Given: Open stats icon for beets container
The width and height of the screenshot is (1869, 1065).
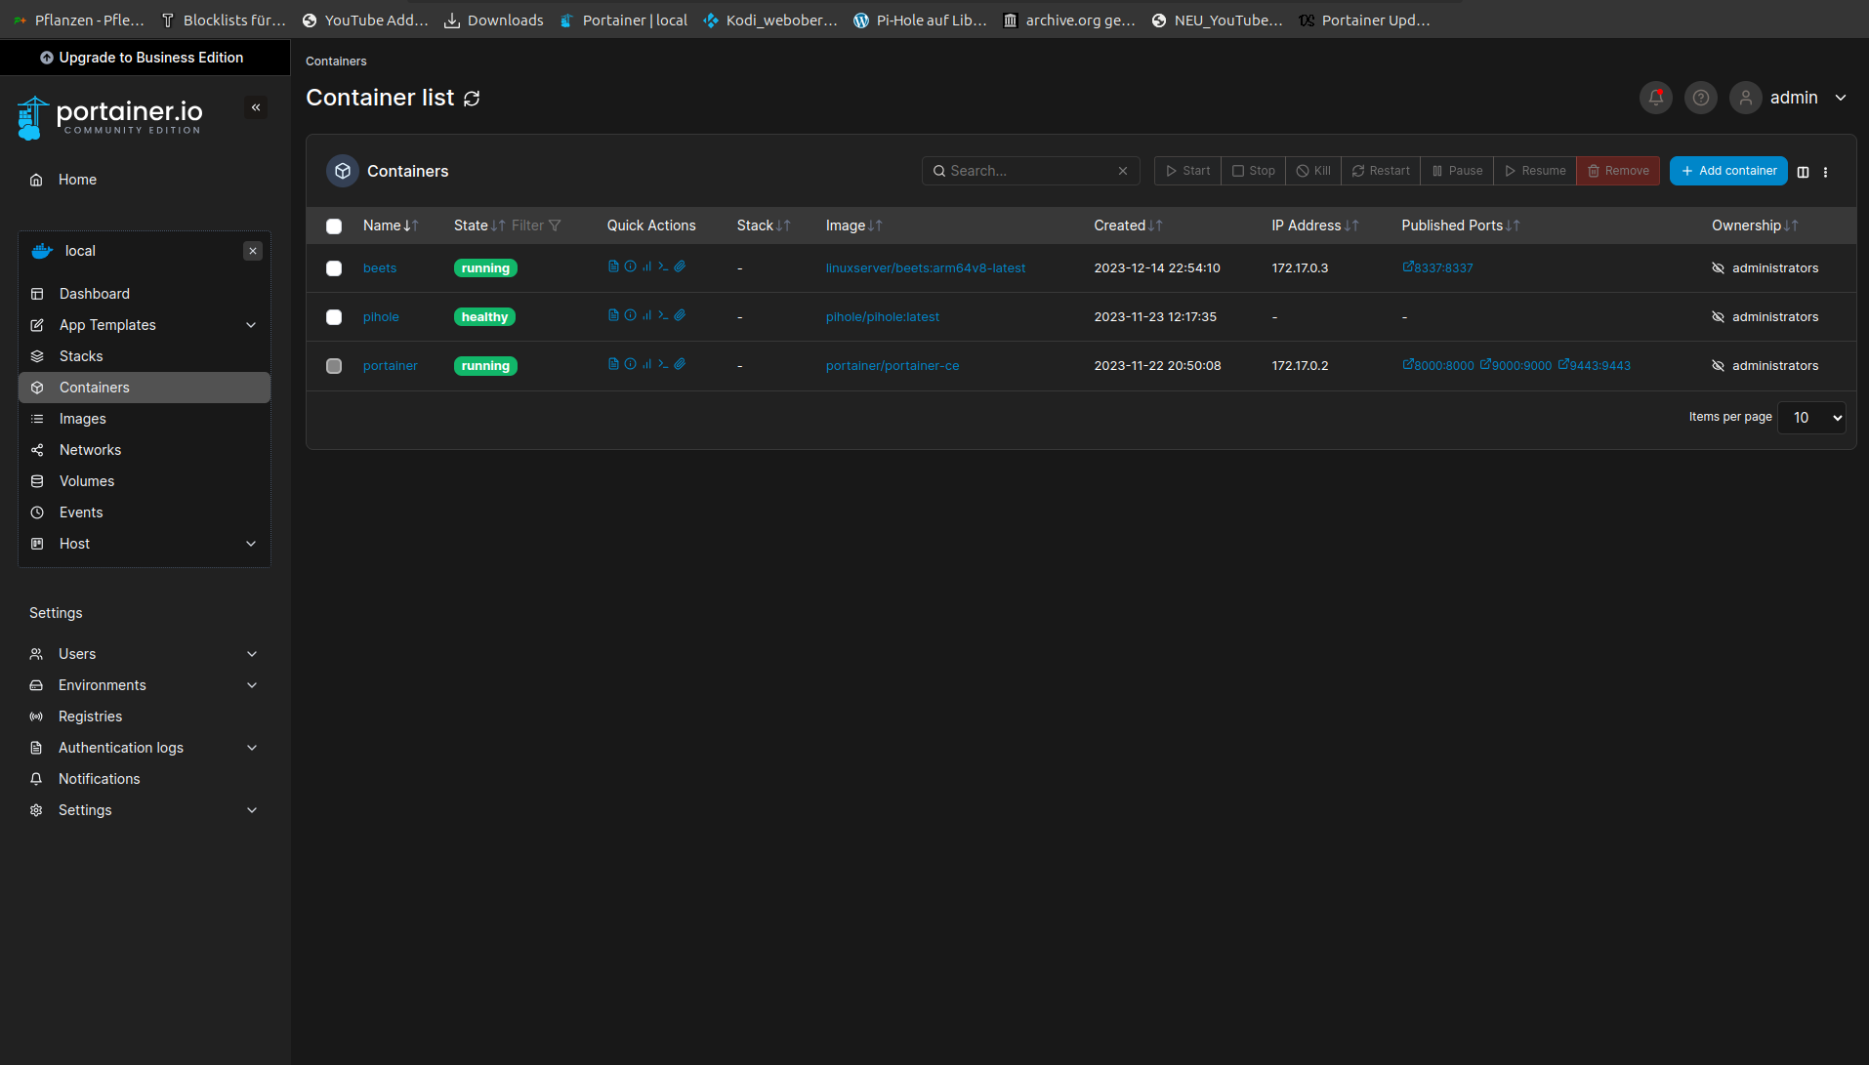Looking at the screenshot, I should [x=646, y=266].
